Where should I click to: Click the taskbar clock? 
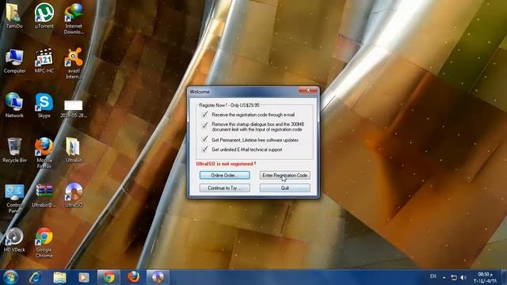[485, 277]
